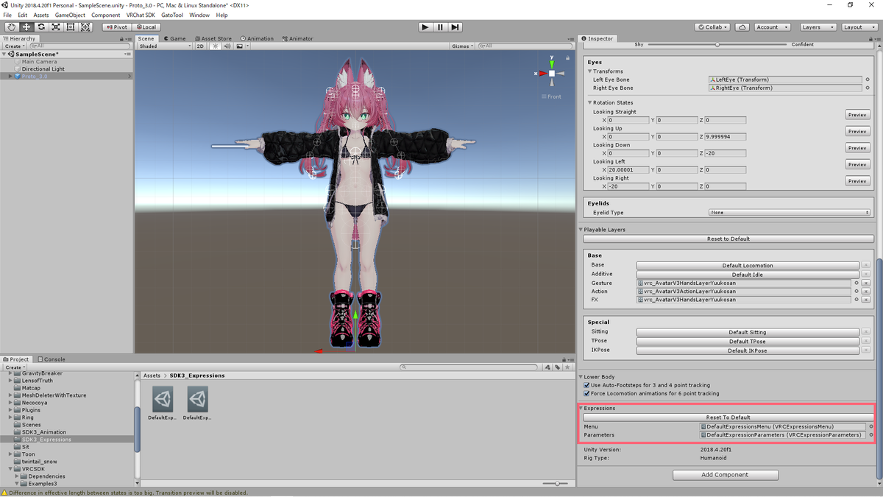Preview the Looking Left rotation
Viewport: 883px width, 497px height.
[857, 164]
